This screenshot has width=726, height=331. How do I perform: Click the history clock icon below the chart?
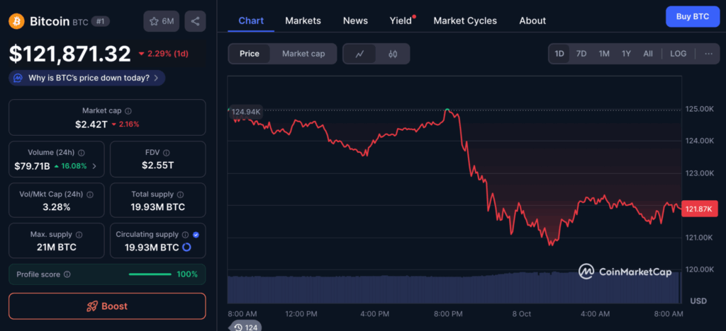point(239,327)
